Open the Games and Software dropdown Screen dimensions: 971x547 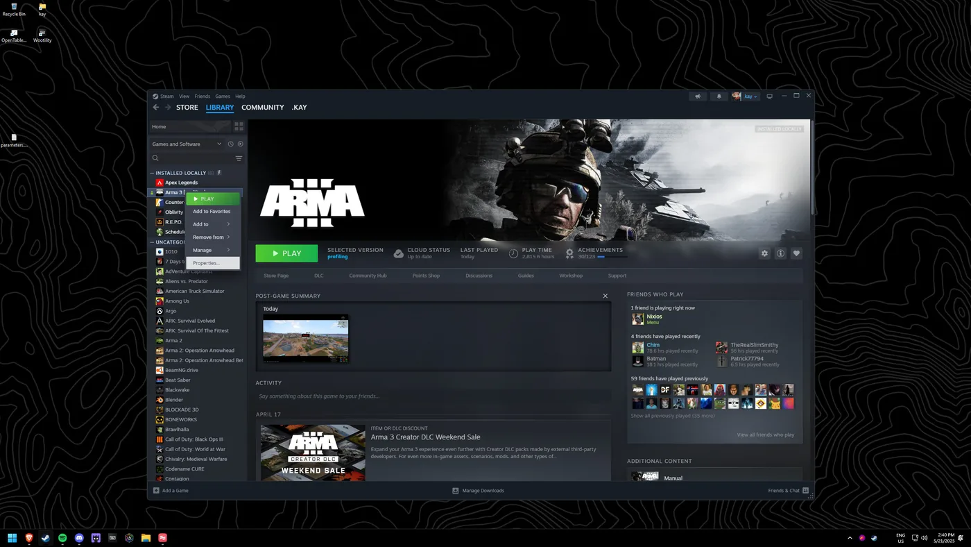tap(187, 144)
